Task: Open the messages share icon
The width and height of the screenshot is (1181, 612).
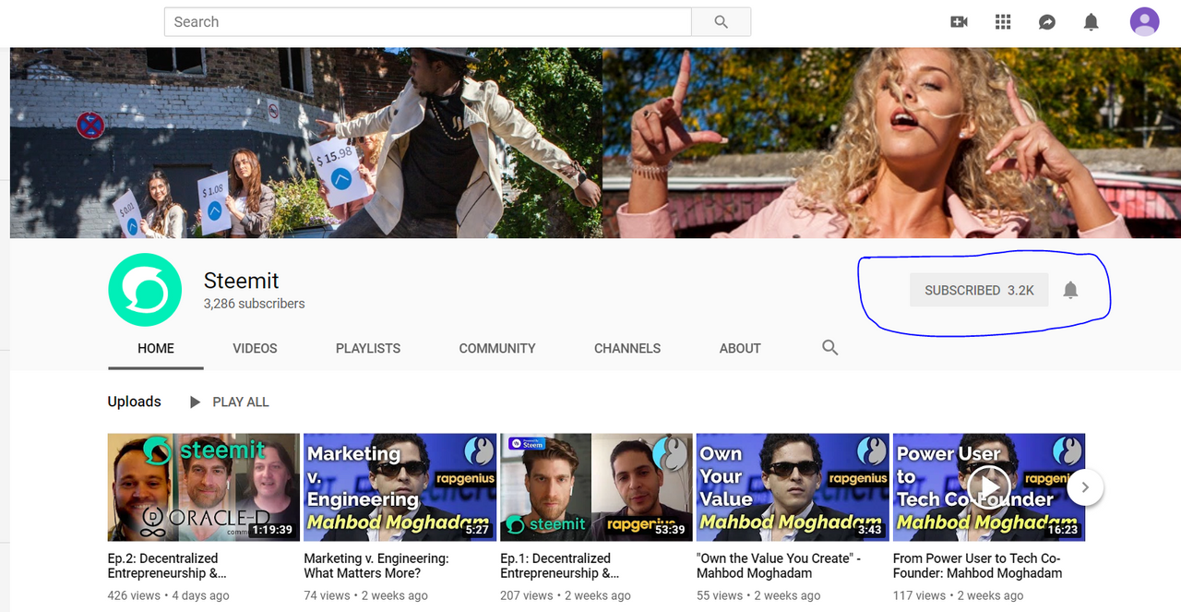Action: (x=1047, y=22)
